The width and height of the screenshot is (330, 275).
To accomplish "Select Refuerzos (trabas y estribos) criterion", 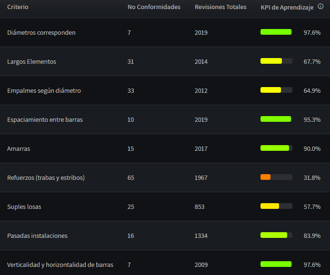I will 46,177.
